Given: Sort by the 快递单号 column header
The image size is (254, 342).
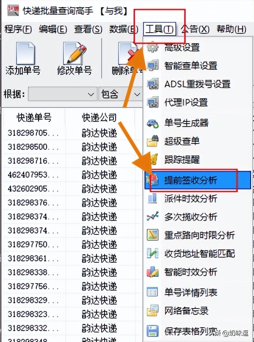Looking at the screenshot, I should tap(34, 117).
